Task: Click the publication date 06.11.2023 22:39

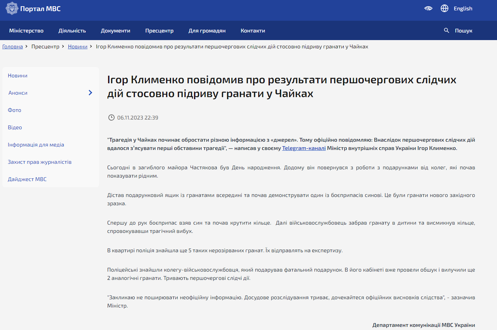Action: click(138, 118)
